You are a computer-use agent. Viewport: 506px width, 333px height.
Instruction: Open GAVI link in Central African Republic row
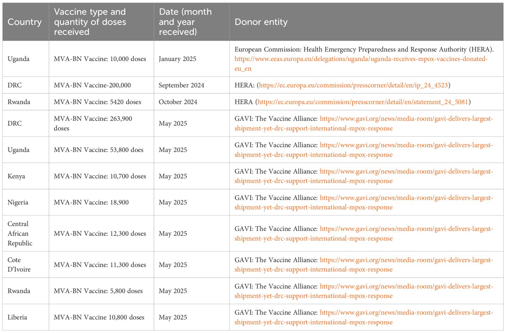[406, 229]
